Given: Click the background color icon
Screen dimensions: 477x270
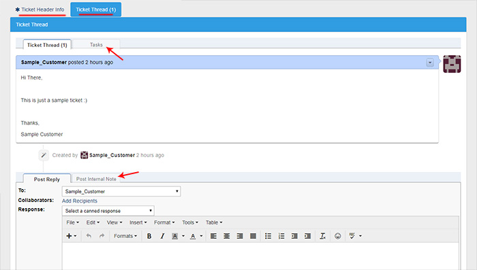Looking at the screenshot, I should 174,236.
